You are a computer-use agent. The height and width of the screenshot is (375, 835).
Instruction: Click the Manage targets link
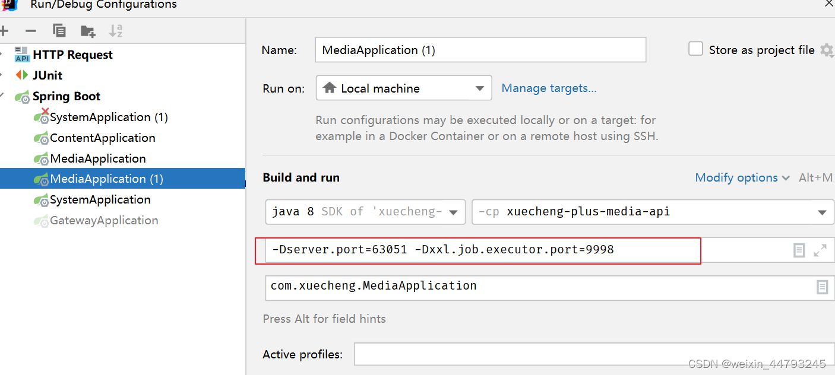[x=549, y=88]
